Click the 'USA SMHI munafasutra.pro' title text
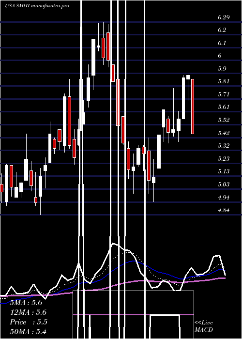 pos(37,6)
